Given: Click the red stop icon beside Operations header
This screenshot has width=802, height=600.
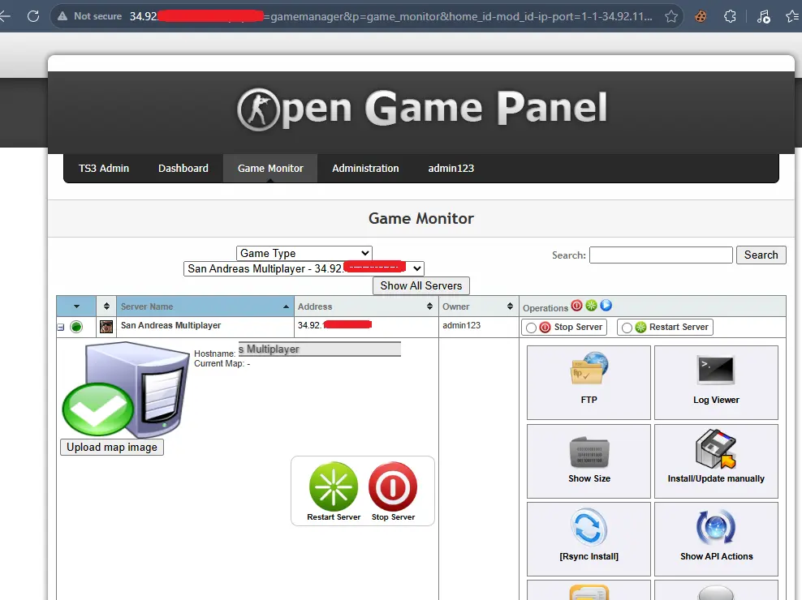Looking at the screenshot, I should coord(577,306).
